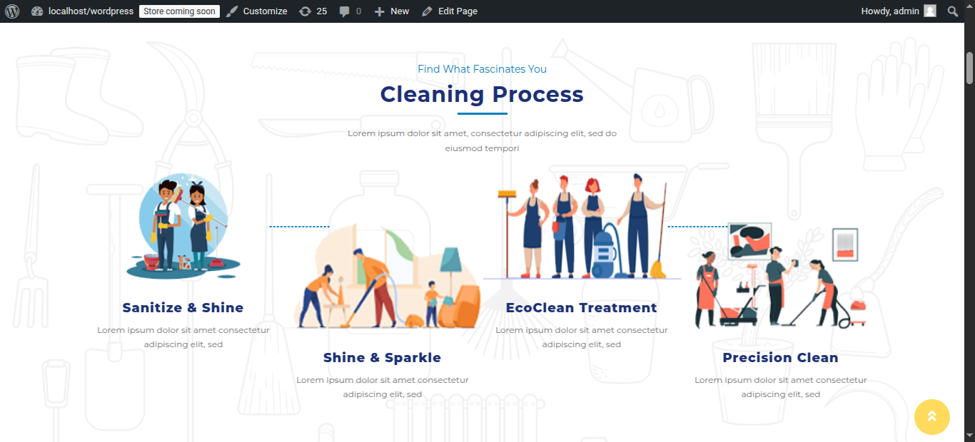This screenshot has width=975, height=442.
Task: Select the Precision Clean heading
Action: coord(780,358)
